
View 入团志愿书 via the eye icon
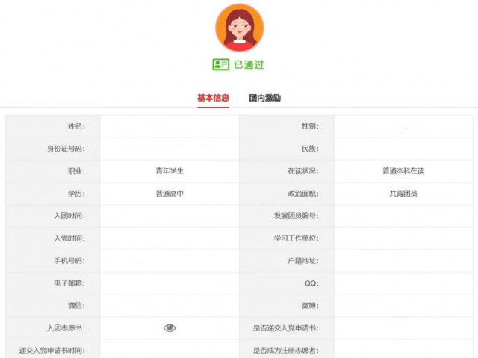[x=170, y=327]
